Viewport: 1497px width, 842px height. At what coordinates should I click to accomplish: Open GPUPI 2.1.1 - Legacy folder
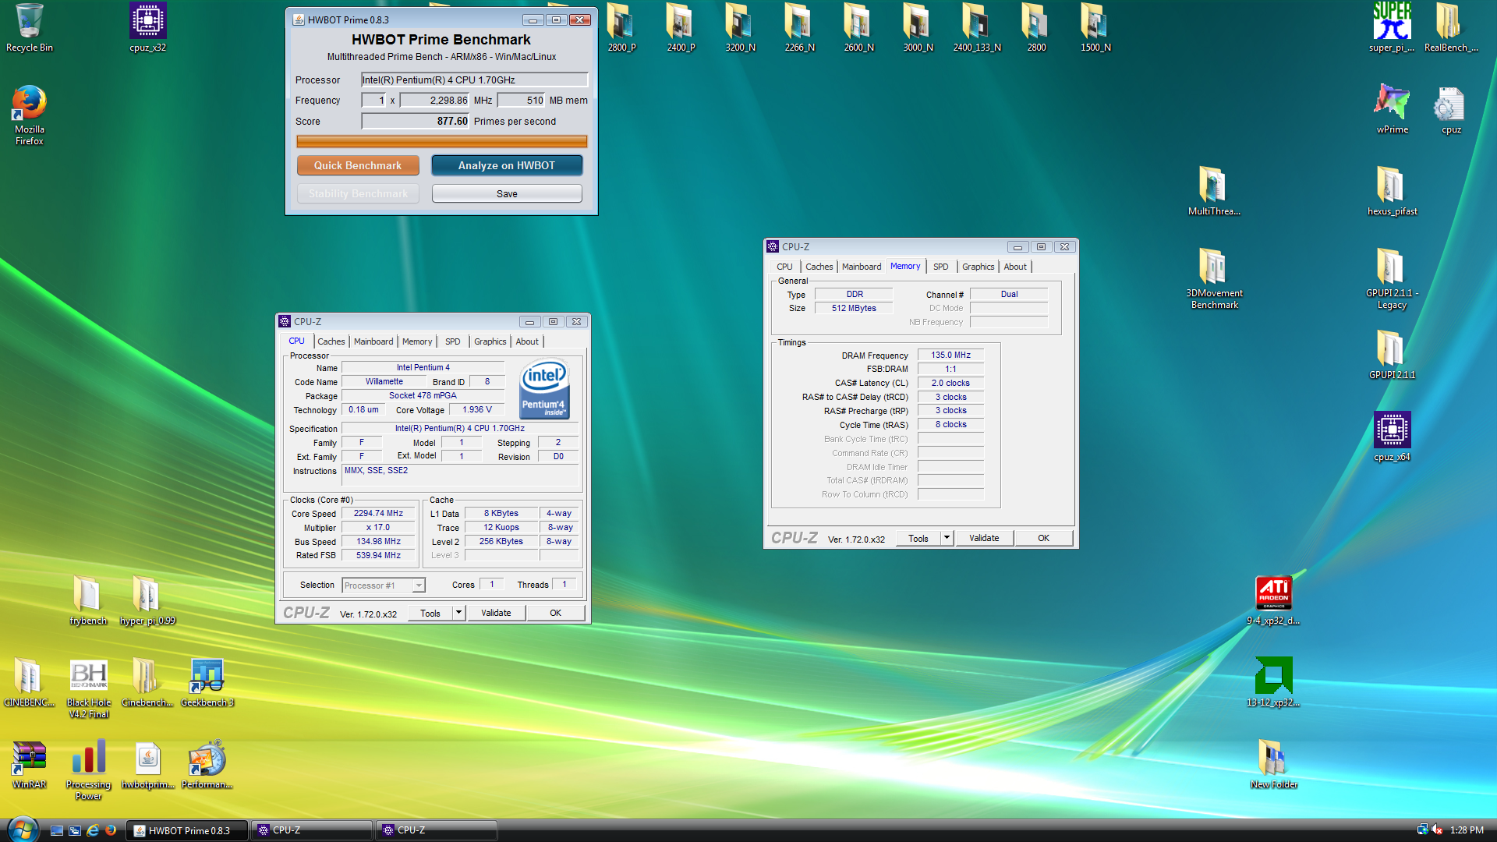1392,278
